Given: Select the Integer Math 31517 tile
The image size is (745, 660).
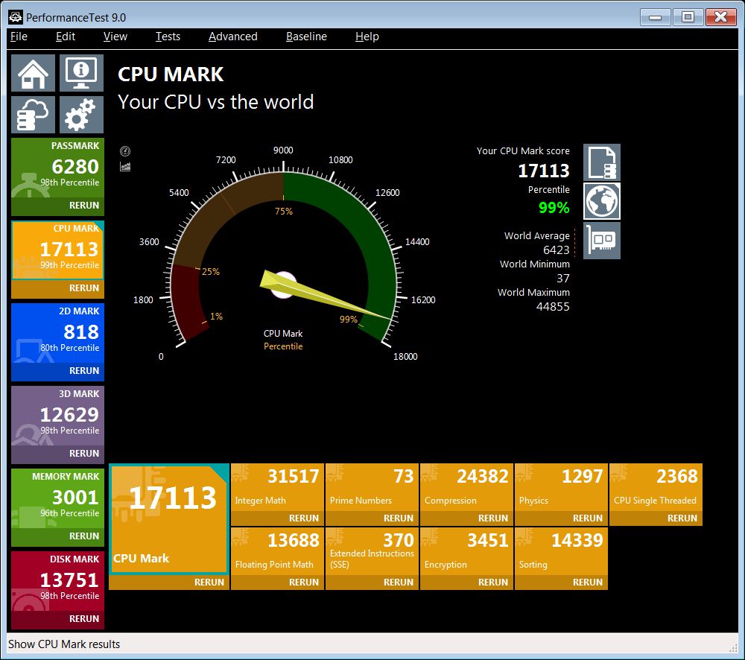Looking at the screenshot, I should [x=277, y=487].
